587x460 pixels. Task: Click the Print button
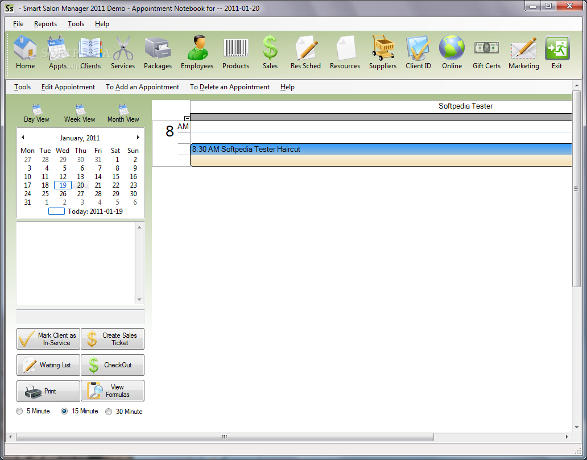click(48, 391)
